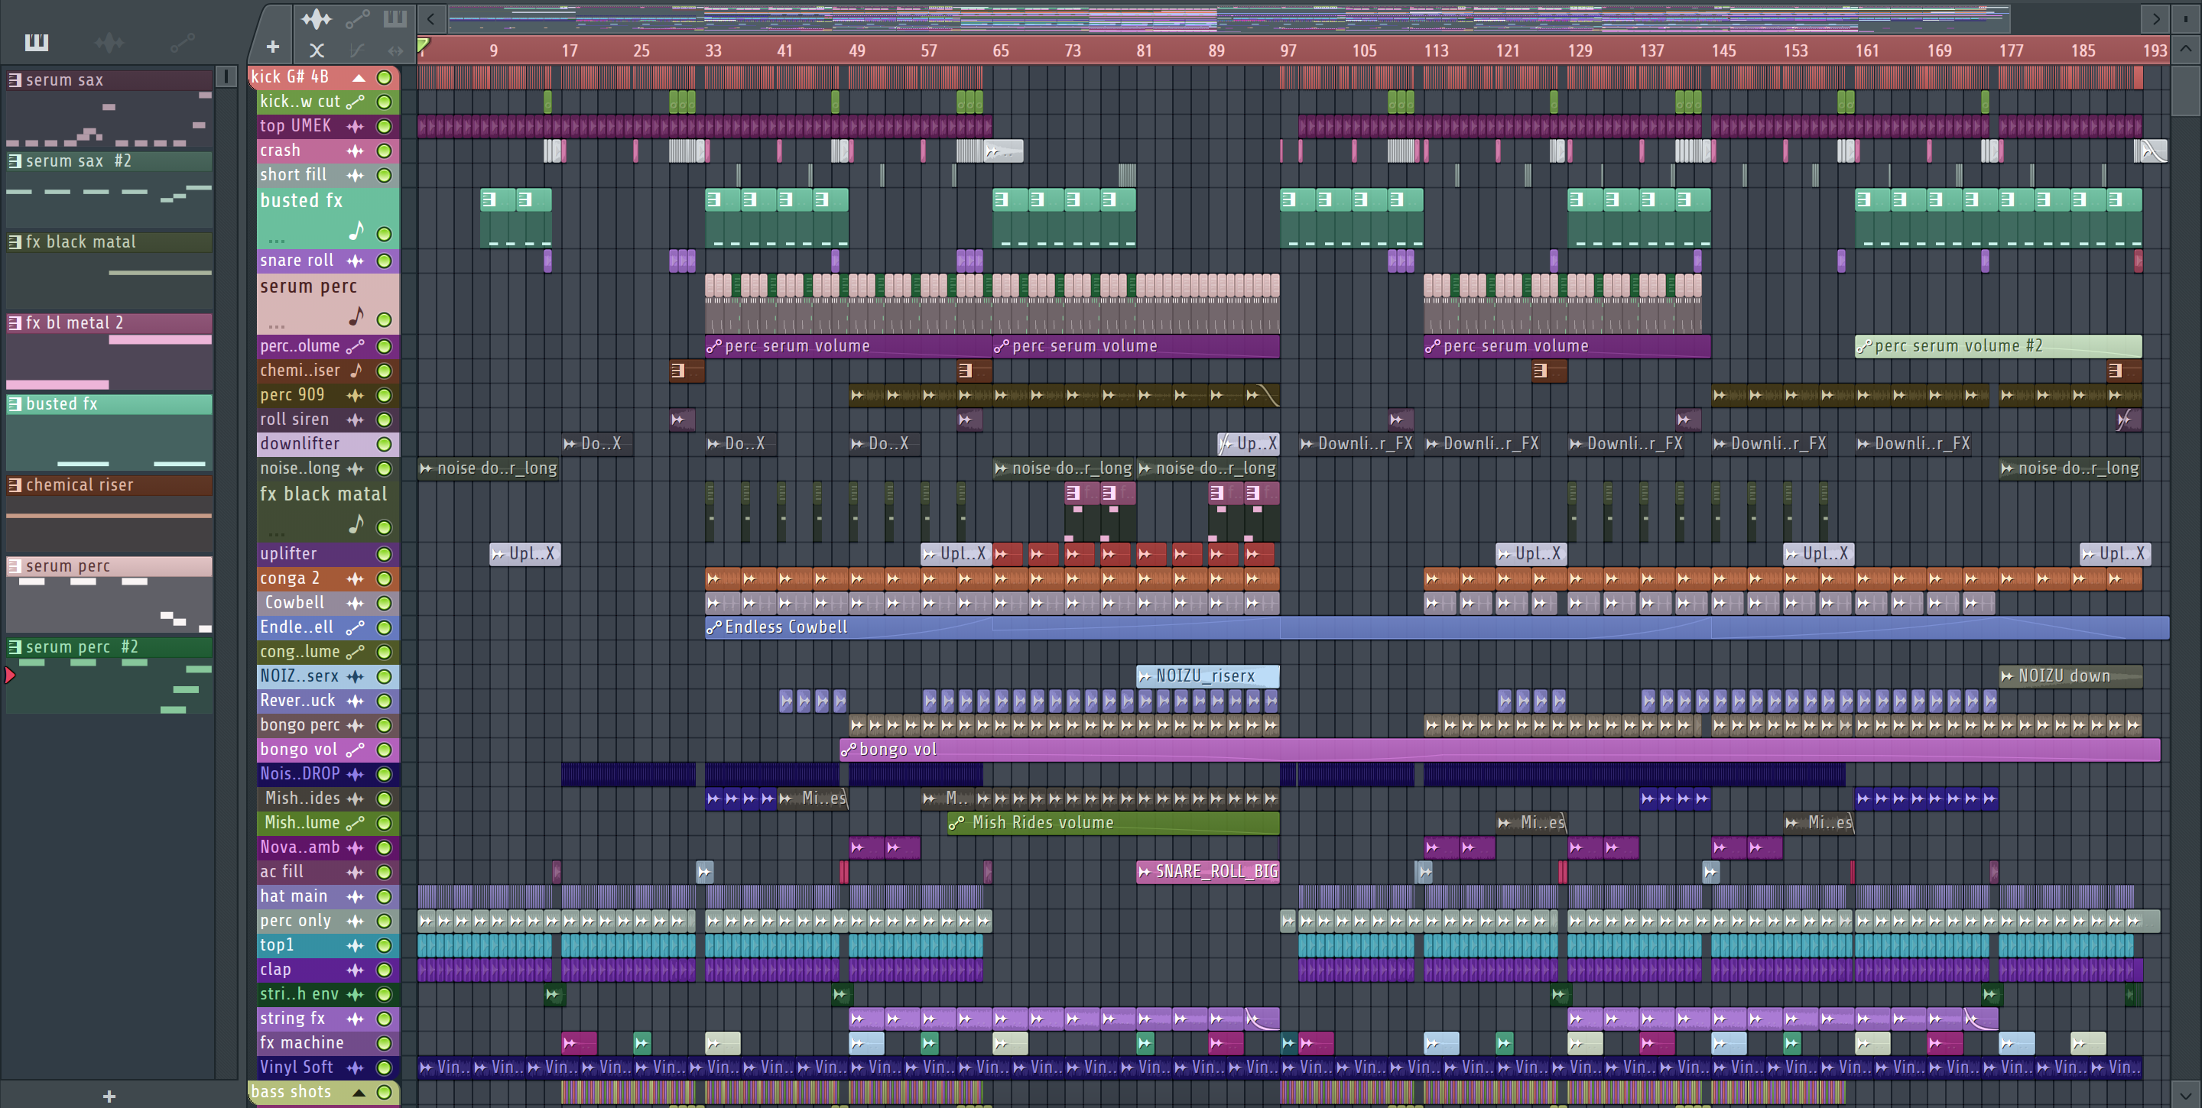Viewport: 2202px width, 1108px height.
Task: Mute the fx machine track
Action: point(385,1043)
